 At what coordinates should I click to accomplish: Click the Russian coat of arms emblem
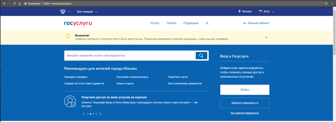point(63,11)
